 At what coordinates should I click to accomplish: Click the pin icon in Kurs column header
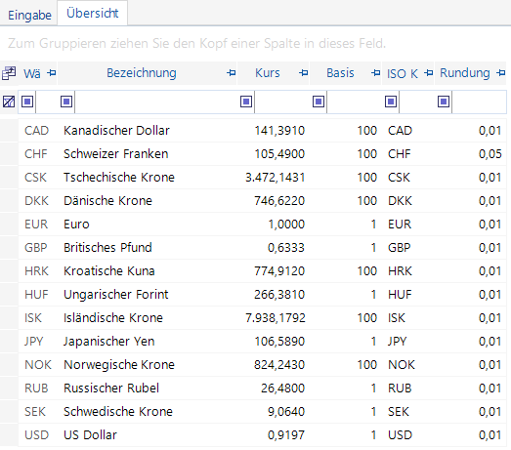(304, 73)
